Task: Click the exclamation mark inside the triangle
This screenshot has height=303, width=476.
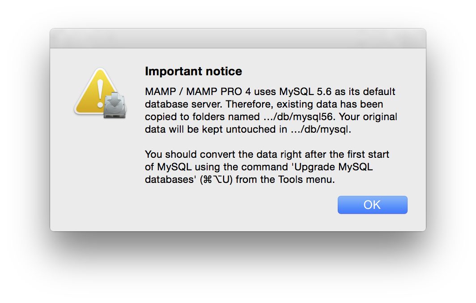Action: 100,93
